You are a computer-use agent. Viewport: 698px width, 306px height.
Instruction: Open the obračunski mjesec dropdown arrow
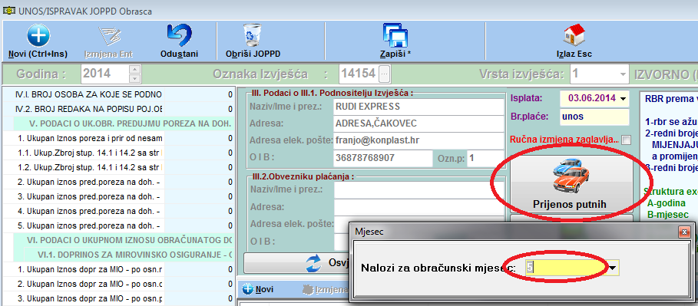tap(613, 268)
